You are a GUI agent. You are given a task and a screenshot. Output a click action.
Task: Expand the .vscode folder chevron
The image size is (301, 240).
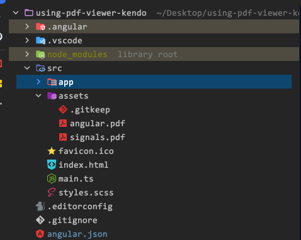tap(27, 40)
